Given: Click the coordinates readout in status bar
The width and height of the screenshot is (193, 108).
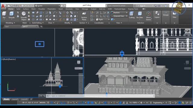Looking at the screenshot, I should coord(30,103).
